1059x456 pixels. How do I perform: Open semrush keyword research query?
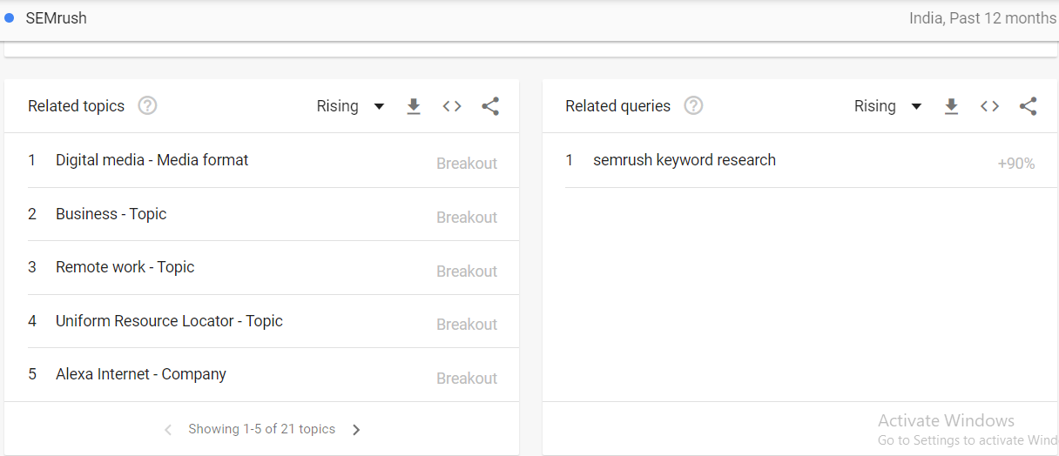(x=685, y=160)
